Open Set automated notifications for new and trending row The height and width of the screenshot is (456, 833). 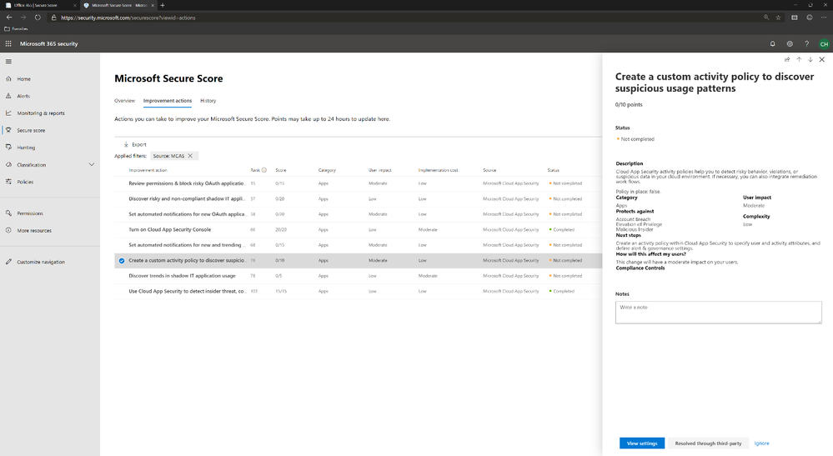coord(358,245)
